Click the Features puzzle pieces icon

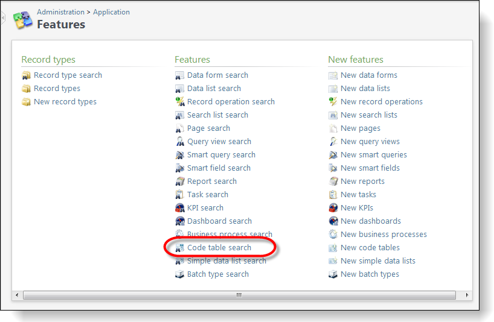coord(23,20)
